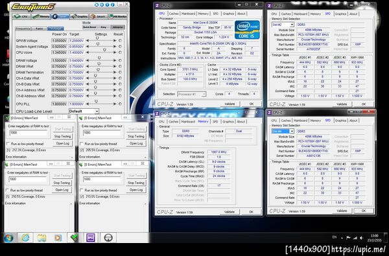Viewport: 389px width, 256px height.
Task: Check low priority thread in 213.0% Coverage MemTest
Action: point(82,190)
